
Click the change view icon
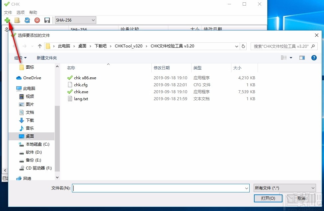284,58
